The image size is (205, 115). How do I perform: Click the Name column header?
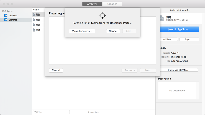[36, 10]
